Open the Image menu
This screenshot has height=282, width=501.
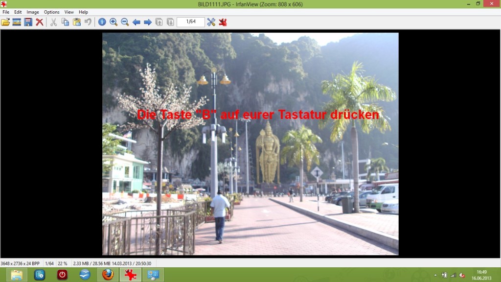click(x=33, y=12)
